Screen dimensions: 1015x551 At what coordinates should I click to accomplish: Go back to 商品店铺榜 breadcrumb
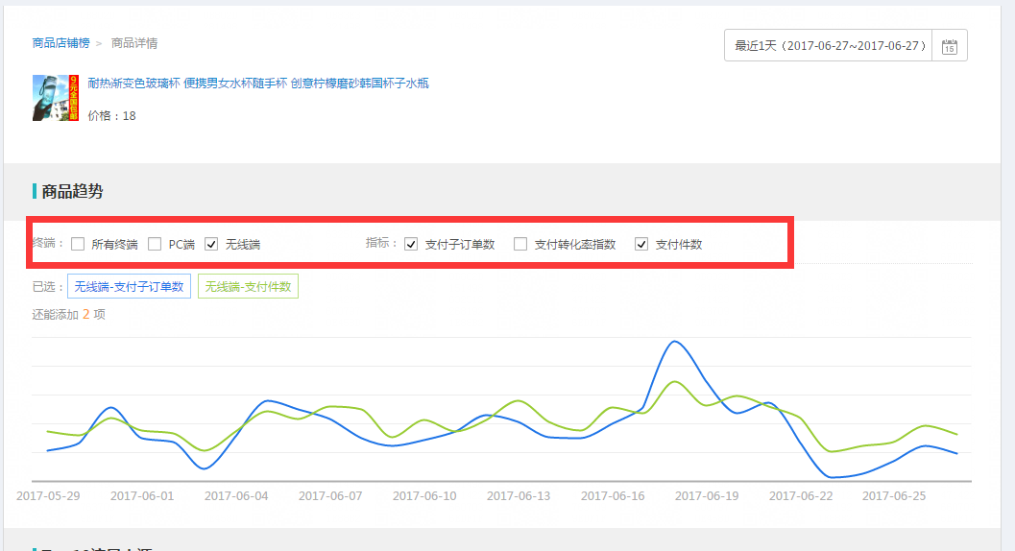(x=60, y=43)
